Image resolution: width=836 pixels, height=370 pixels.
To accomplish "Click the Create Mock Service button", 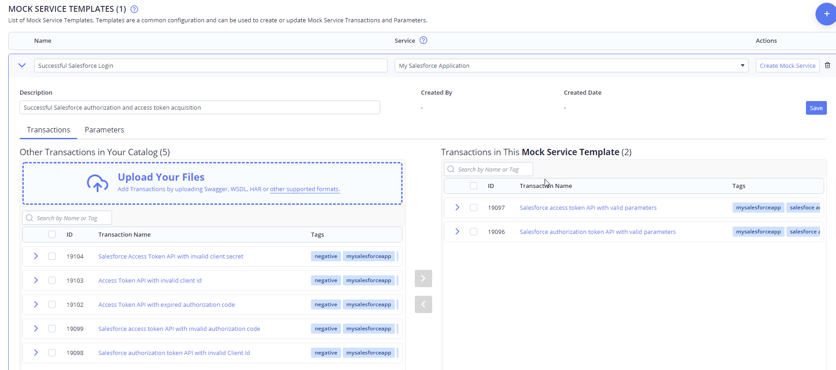I will point(788,66).
